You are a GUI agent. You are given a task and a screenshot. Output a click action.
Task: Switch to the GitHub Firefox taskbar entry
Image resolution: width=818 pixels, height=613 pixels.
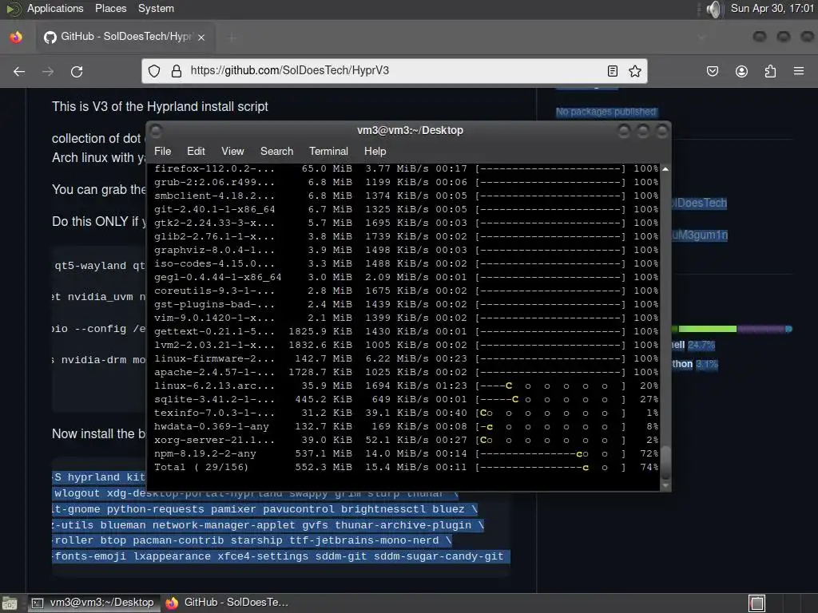(x=227, y=603)
